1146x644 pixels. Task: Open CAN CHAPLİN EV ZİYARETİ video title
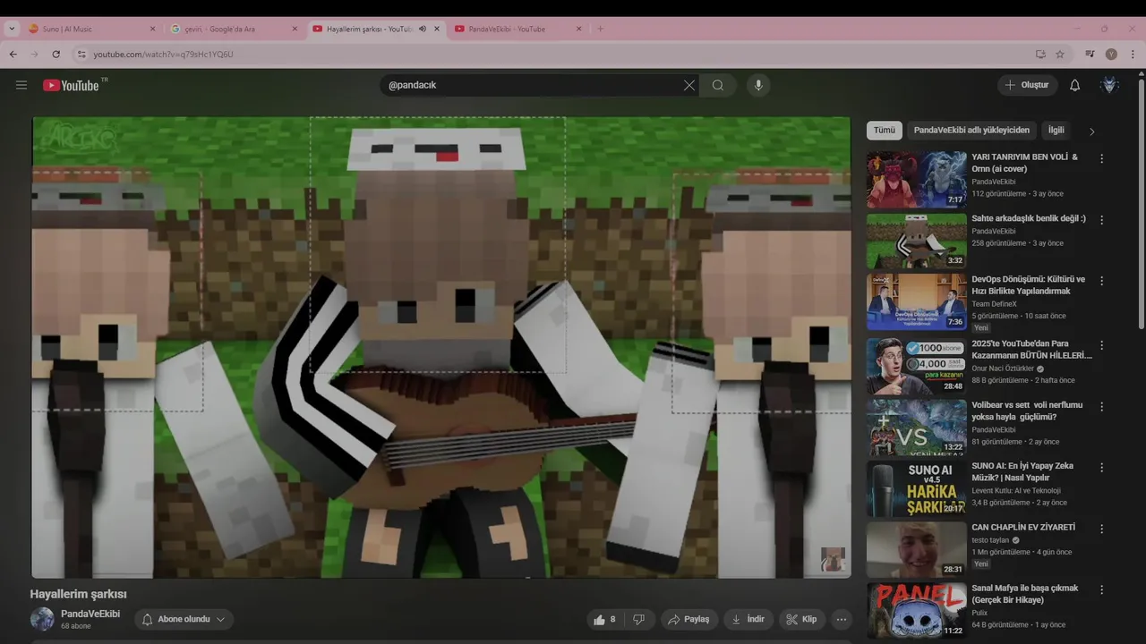click(x=1023, y=528)
